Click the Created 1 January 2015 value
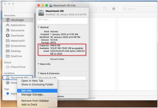Viewport: 158px width, 108px height. coord(64,34)
